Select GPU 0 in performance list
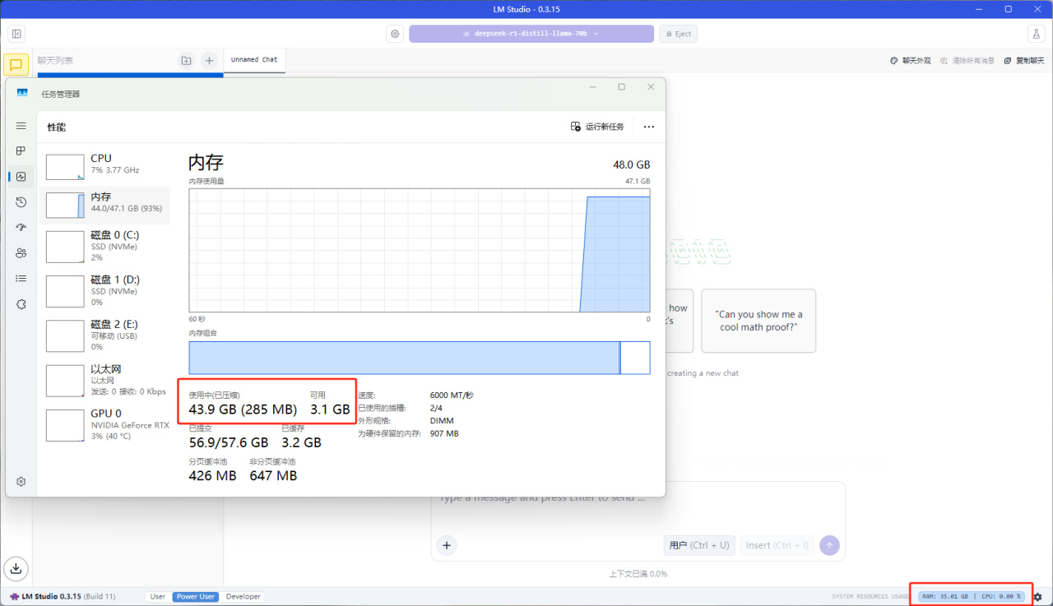Screen dimensions: 1053x606 [x=104, y=424]
